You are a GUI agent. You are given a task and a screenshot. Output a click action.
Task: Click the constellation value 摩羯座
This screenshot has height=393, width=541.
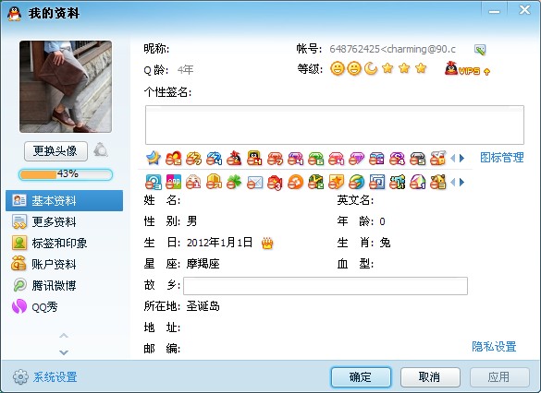[203, 264]
